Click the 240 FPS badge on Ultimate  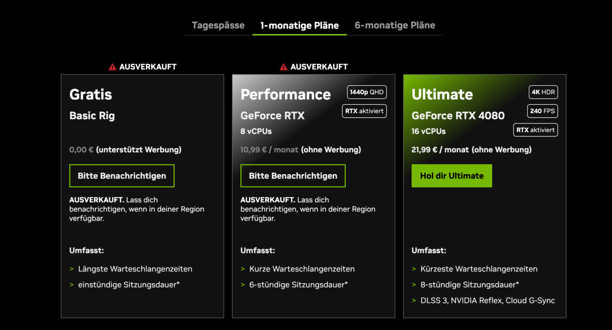point(542,111)
